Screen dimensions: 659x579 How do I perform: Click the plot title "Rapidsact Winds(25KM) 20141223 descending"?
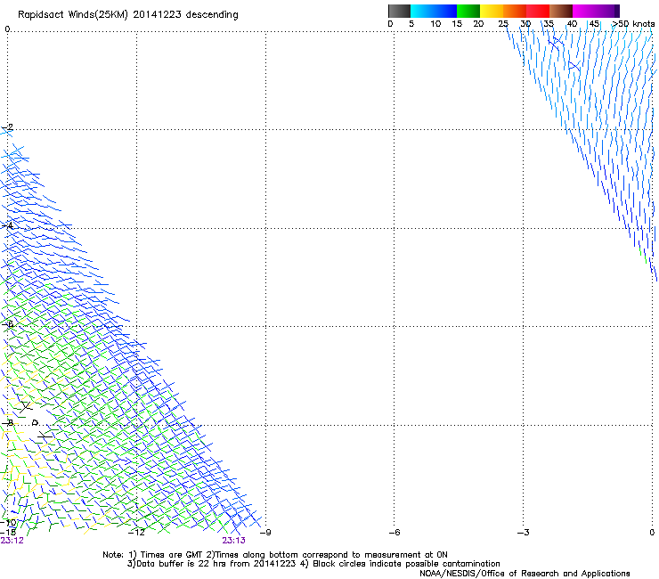(127, 15)
